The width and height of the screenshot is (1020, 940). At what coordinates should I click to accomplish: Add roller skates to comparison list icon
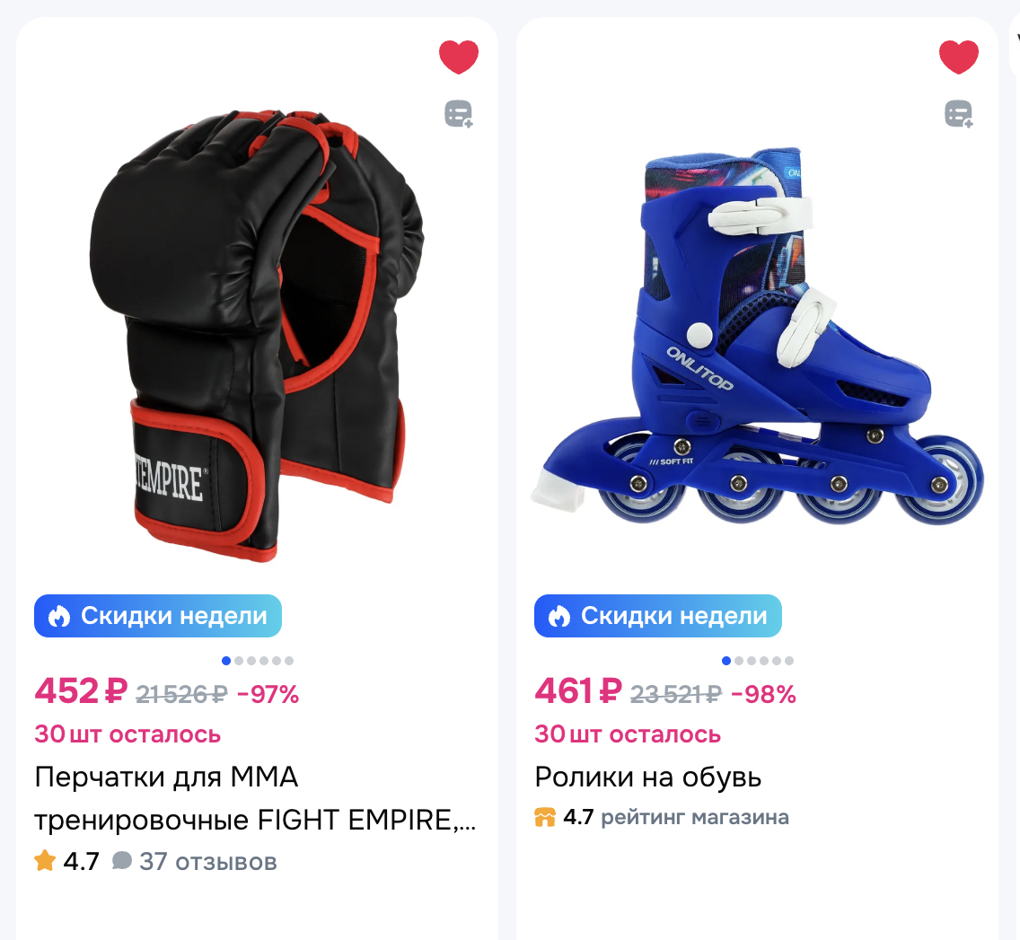pos(959,114)
